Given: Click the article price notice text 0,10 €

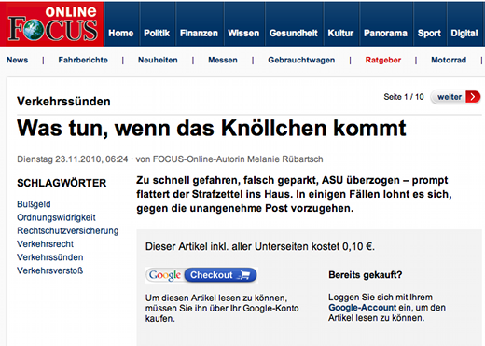Looking at the screenshot, I should [260, 246].
